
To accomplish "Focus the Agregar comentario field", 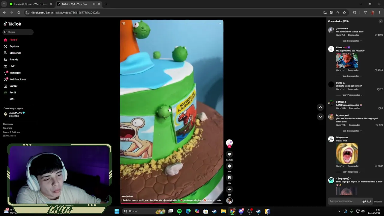I will tap(345, 201).
